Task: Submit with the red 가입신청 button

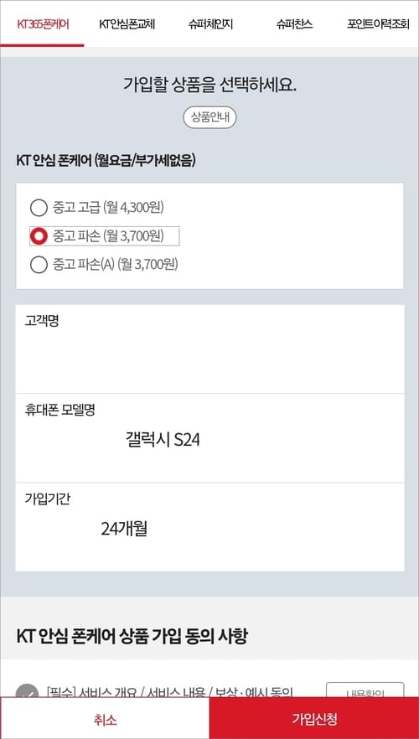Action: pyautogui.click(x=314, y=719)
